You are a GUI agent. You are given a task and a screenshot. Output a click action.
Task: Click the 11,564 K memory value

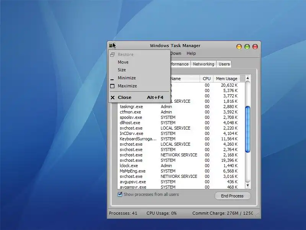coord(229,139)
